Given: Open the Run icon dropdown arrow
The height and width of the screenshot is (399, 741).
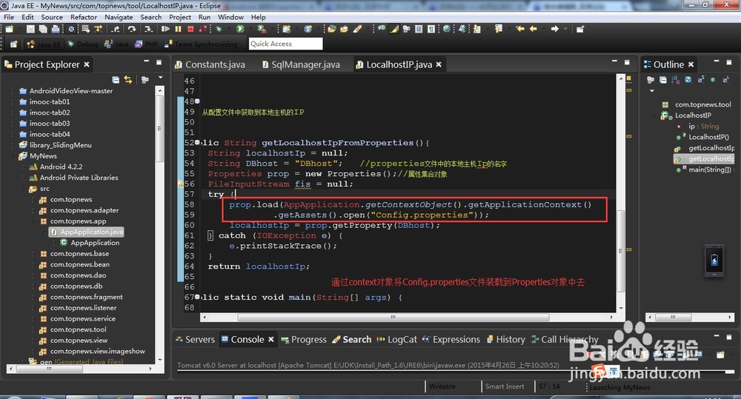Looking at the screenshot, I should [250, 30].
